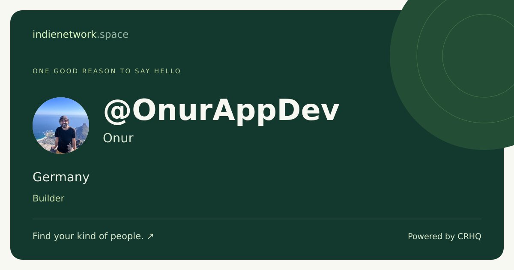The image size is (514, 270).
Task: Click the Powered by CRHQ text
Action: click(x=445, y=236)
